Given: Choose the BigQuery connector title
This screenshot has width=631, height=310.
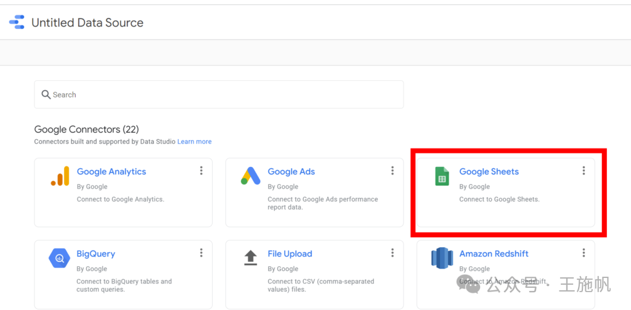Looking at the screenshot, I should [x=96, y=254].
